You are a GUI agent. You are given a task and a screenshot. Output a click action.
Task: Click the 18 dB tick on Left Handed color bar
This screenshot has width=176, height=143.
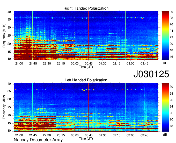(171, 126)
